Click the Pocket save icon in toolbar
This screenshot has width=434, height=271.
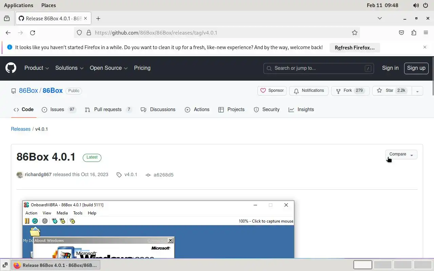pyautogui.click(x=401, y=33)
